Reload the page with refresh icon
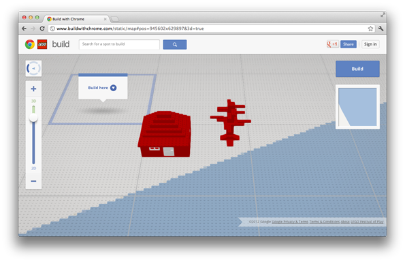 point(42,29)
